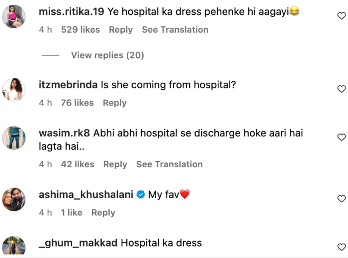Open the wasim.rk8 username link

64,133
